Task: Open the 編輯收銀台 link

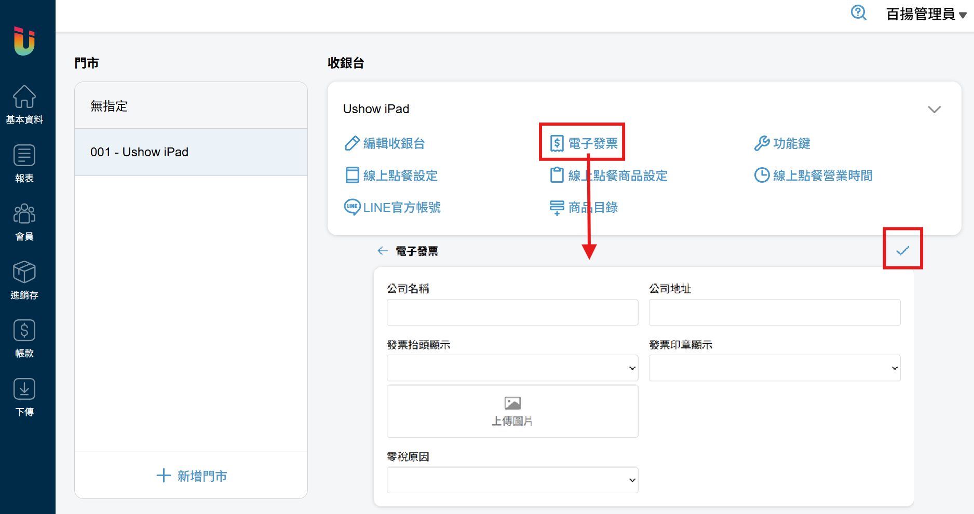Action: click(385, 144)
